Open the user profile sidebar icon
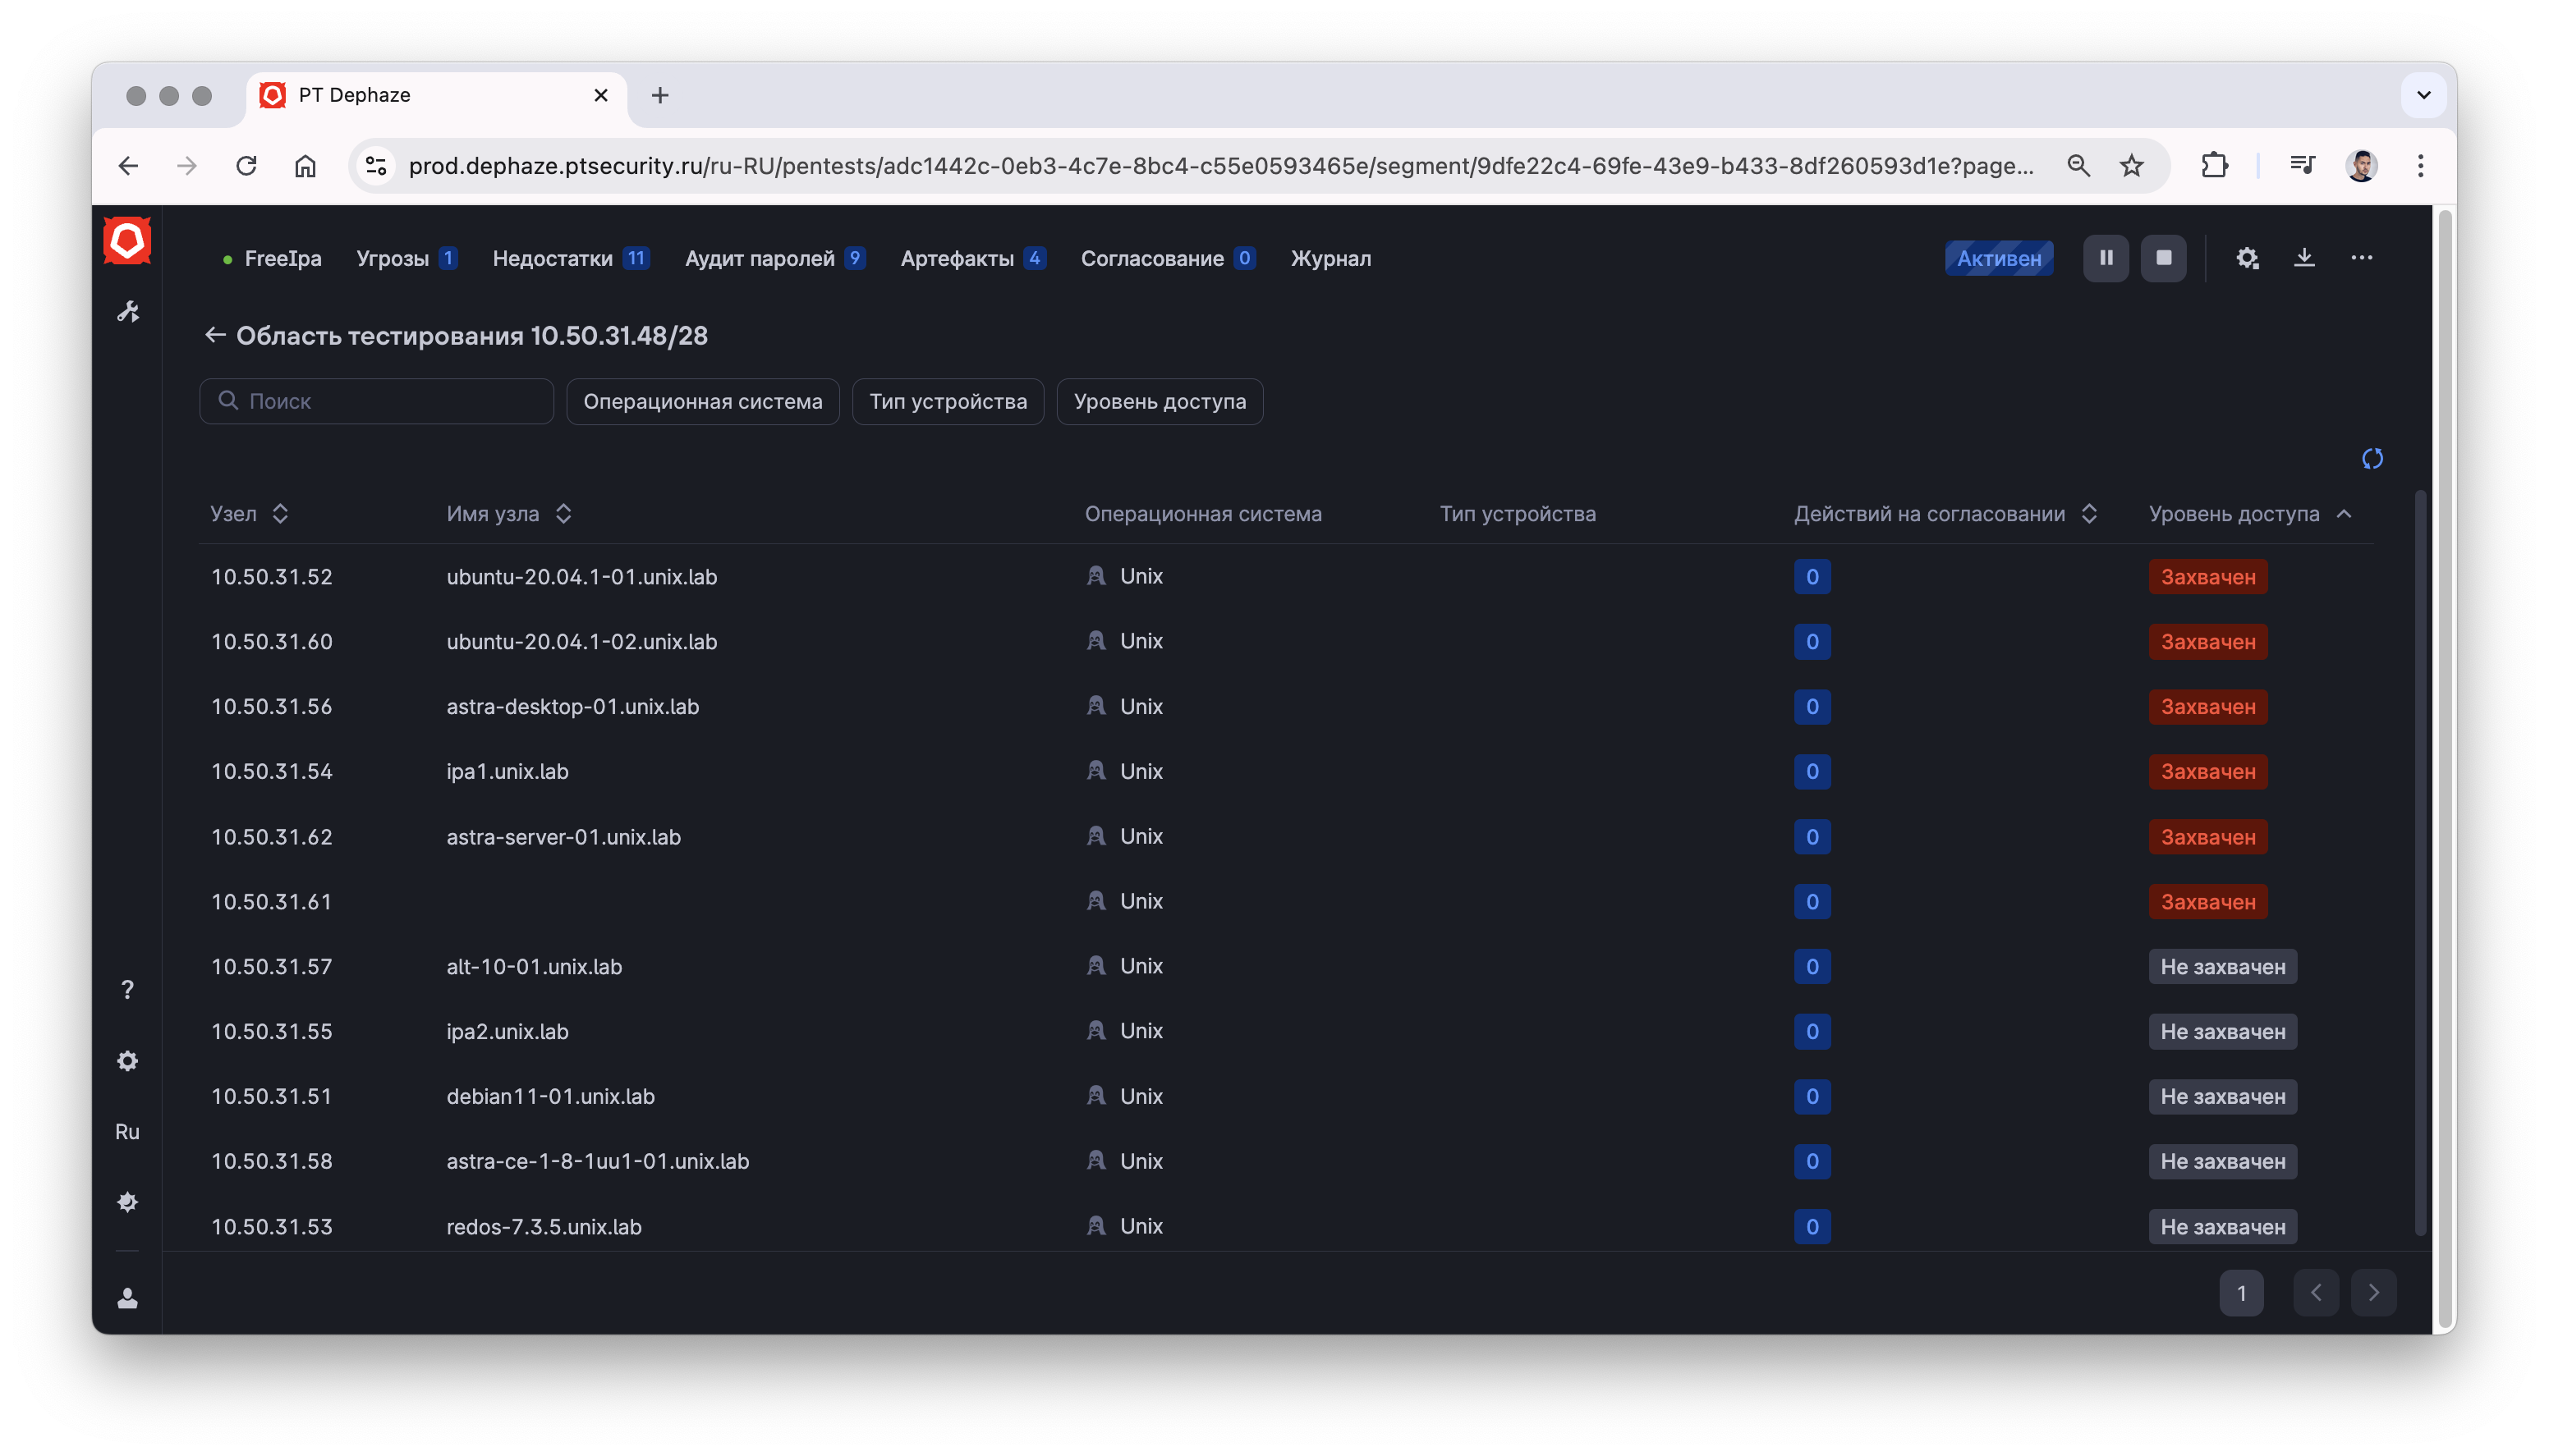The width and height of the screenshot is (2549, 1456). click(127, 1298)
